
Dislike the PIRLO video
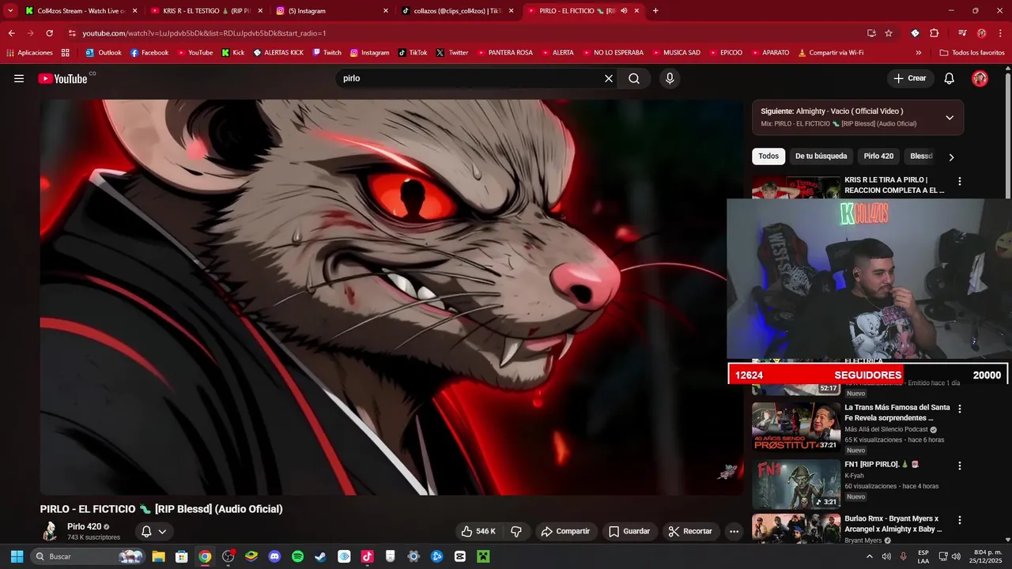[x=515, y=531]
